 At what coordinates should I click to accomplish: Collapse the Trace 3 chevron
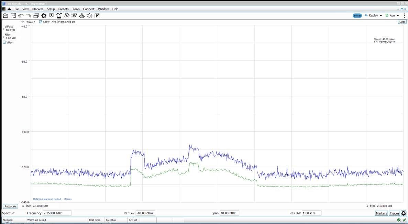pos(23,22)
